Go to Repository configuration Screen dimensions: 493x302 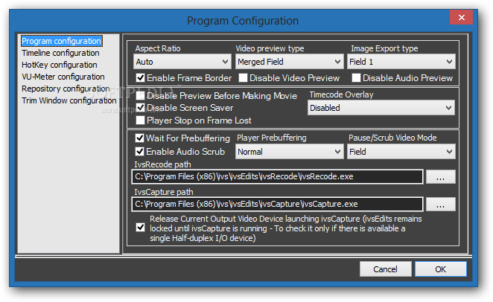click(x=66, y=89)
